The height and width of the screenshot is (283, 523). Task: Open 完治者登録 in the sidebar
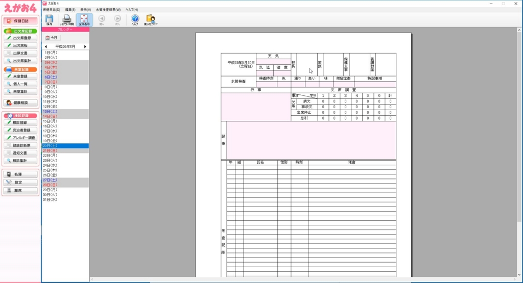tap(20, 130)
